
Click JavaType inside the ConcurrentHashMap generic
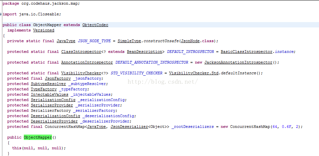(x=97, y=127)
